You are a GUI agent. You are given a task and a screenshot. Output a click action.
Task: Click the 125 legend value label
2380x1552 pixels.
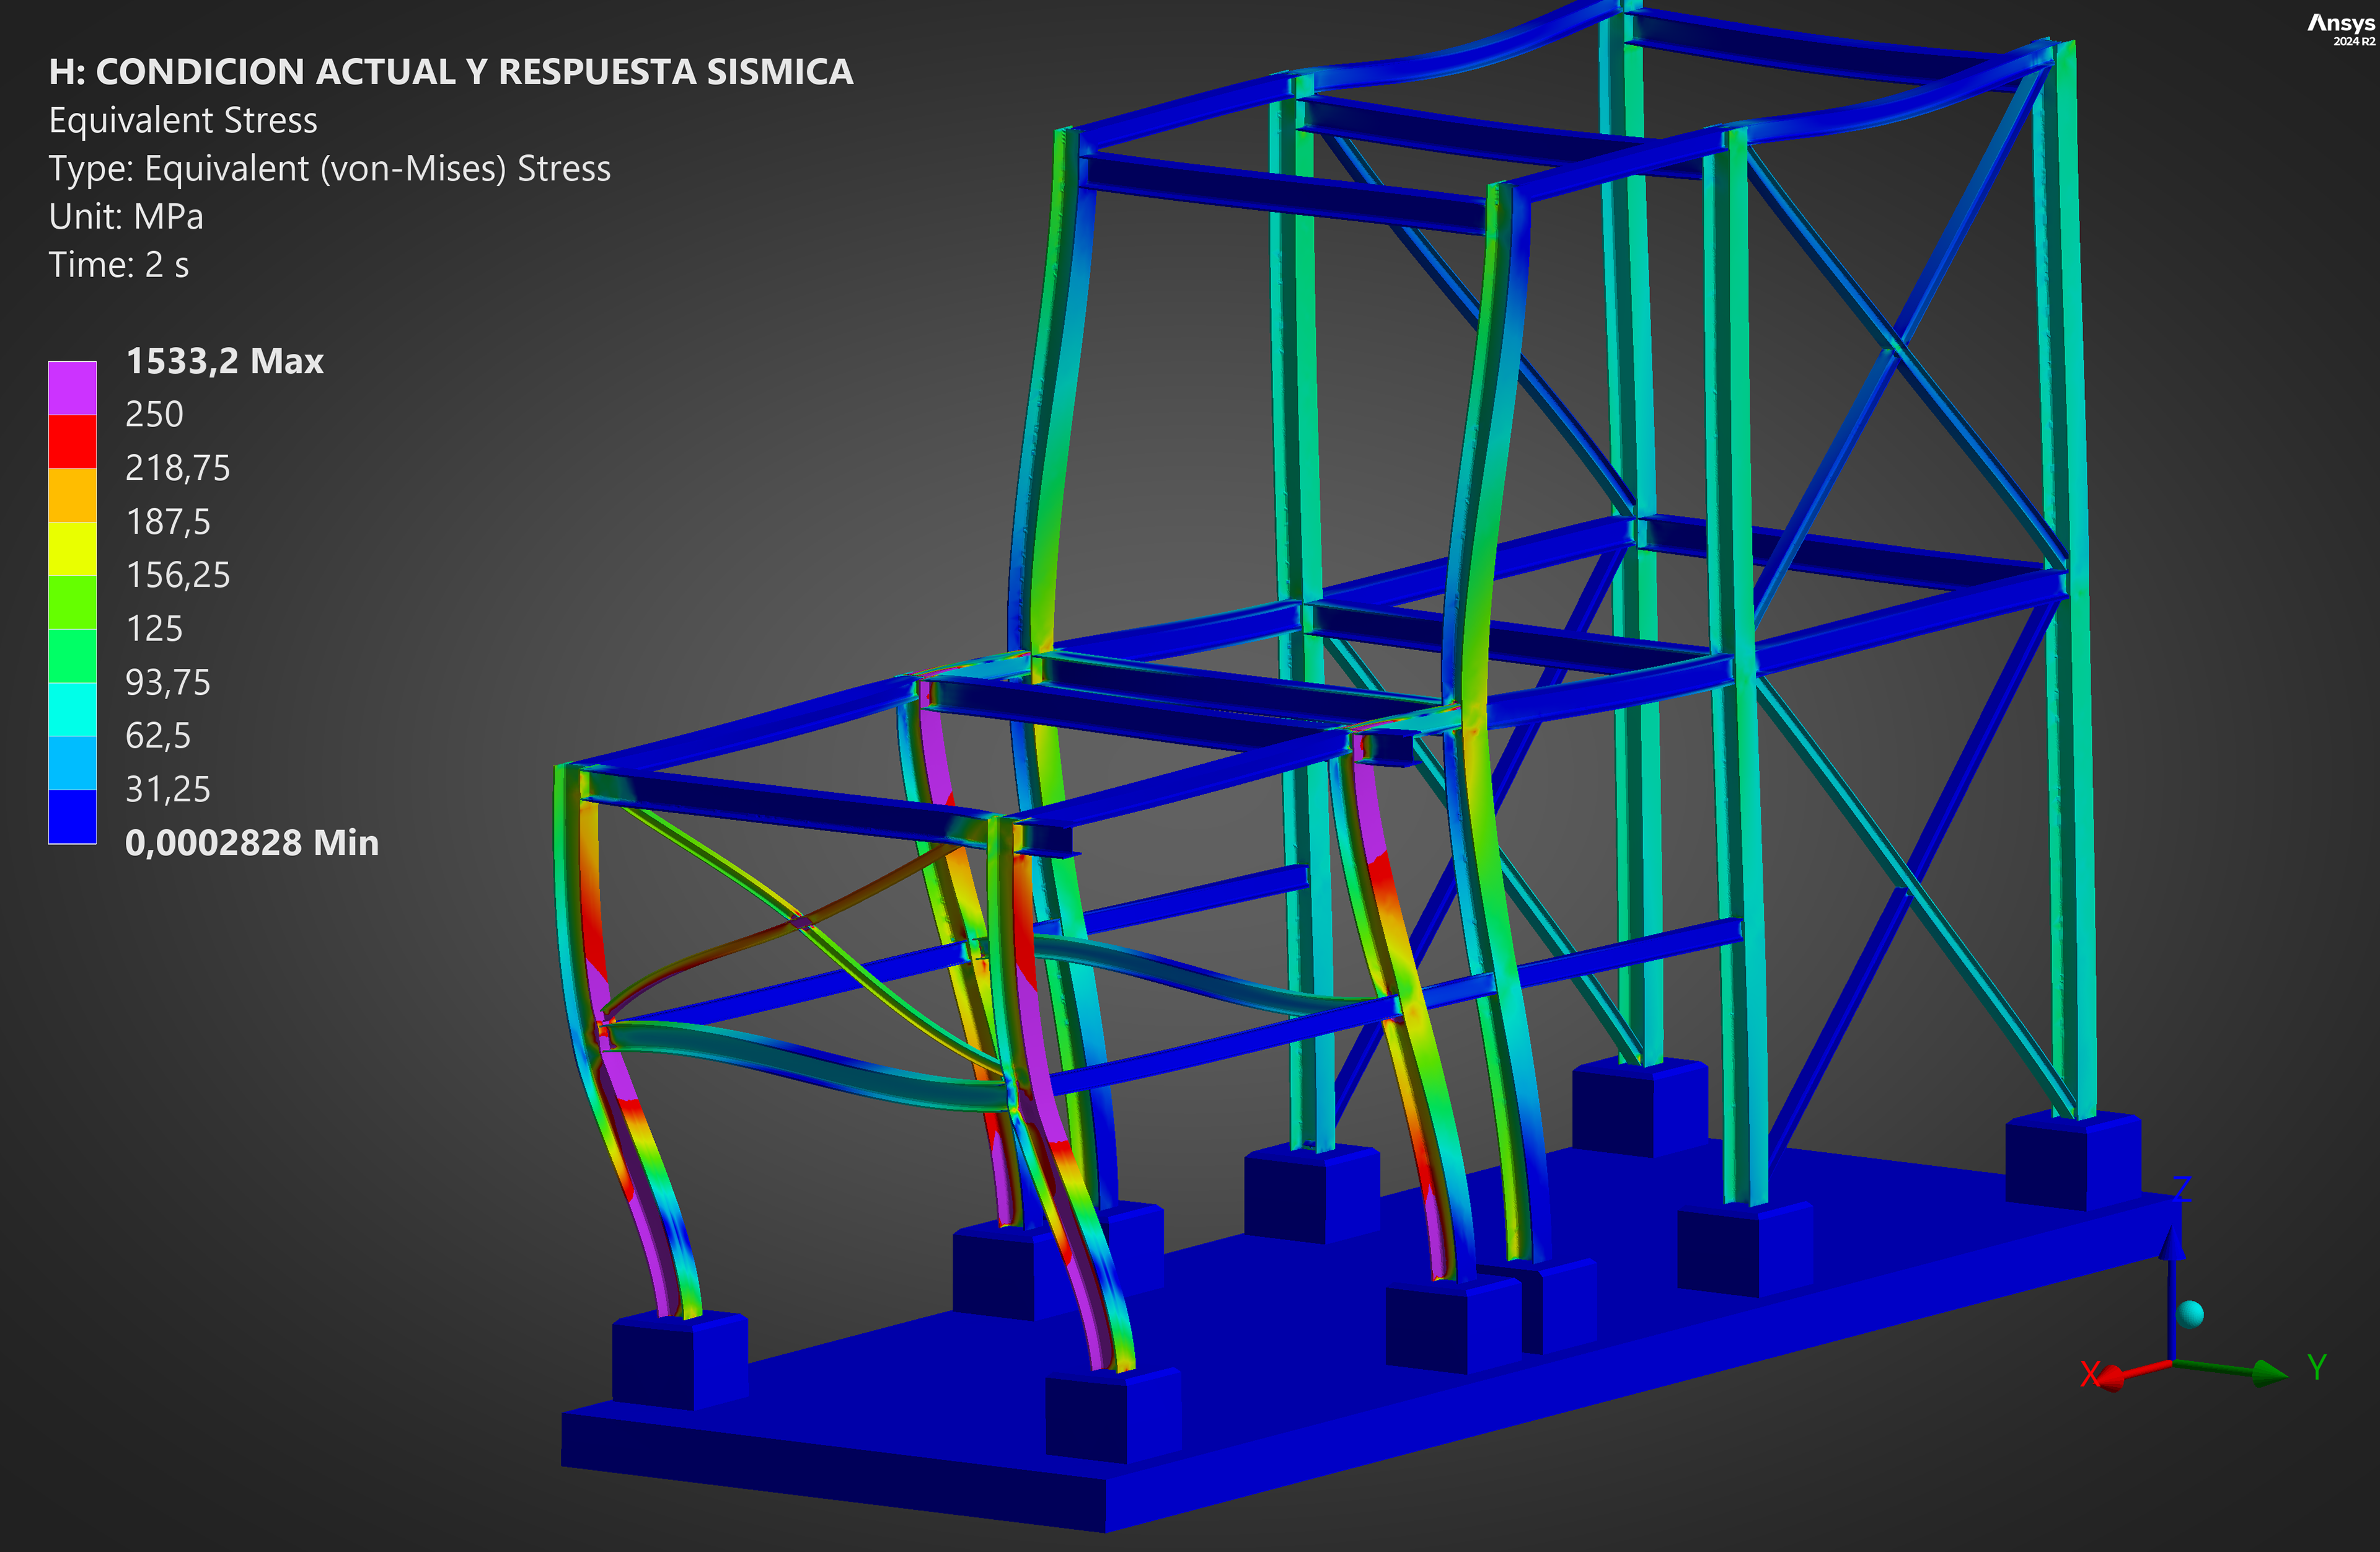[x=154, y=629]
